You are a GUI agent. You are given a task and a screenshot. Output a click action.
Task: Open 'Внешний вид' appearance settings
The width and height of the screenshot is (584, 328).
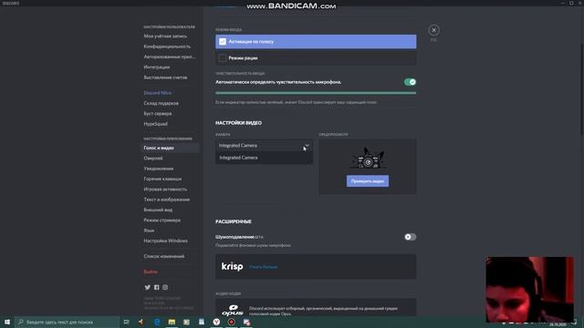click(158, 210)
